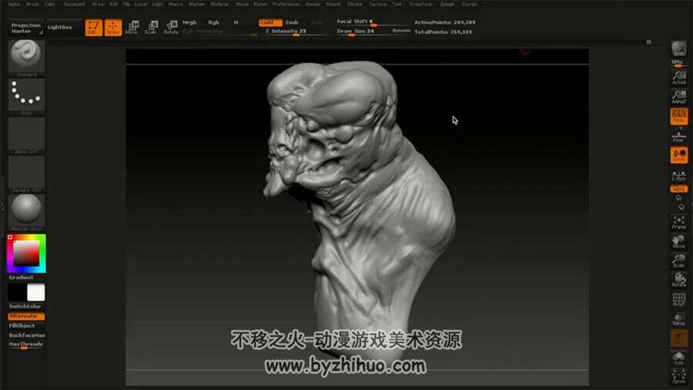Toggle the Transp transparency icon
This screenshot has width=693, height=390.
tap(679, 319)
